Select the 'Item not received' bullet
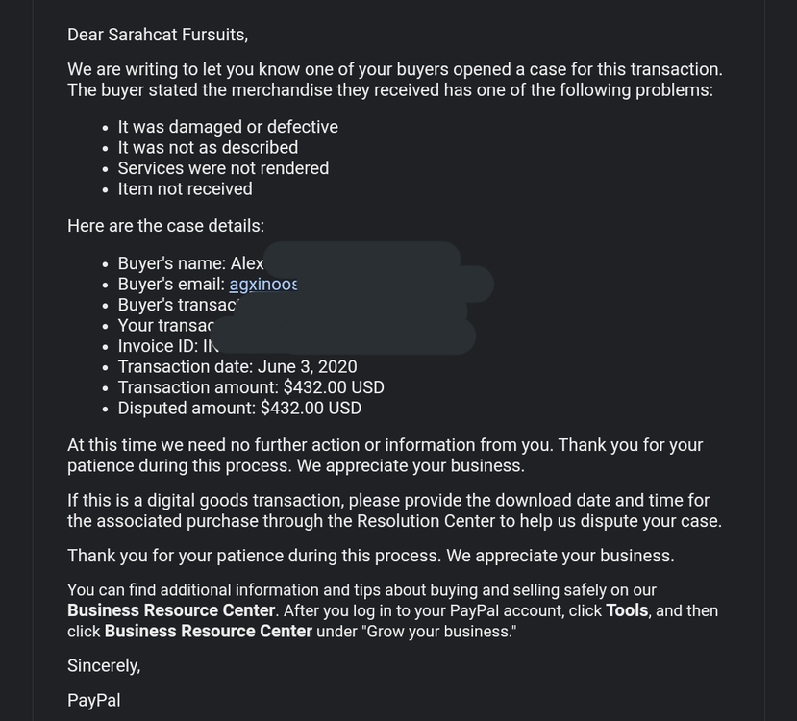This screenshot has width=797, height=721. (x=185, y=189)
